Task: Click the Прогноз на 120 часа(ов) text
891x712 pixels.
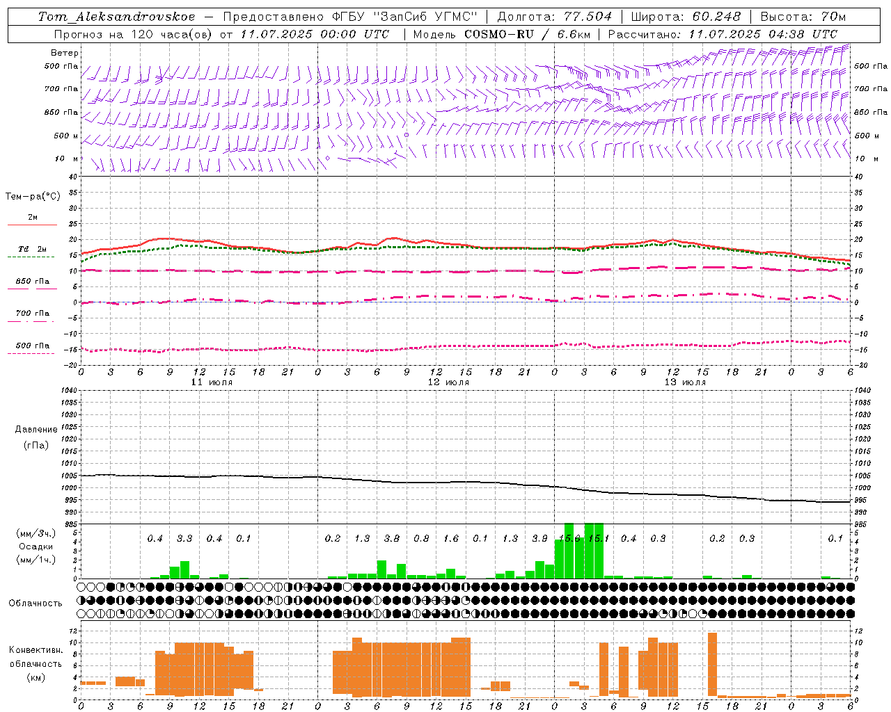Action: (134, 34)
